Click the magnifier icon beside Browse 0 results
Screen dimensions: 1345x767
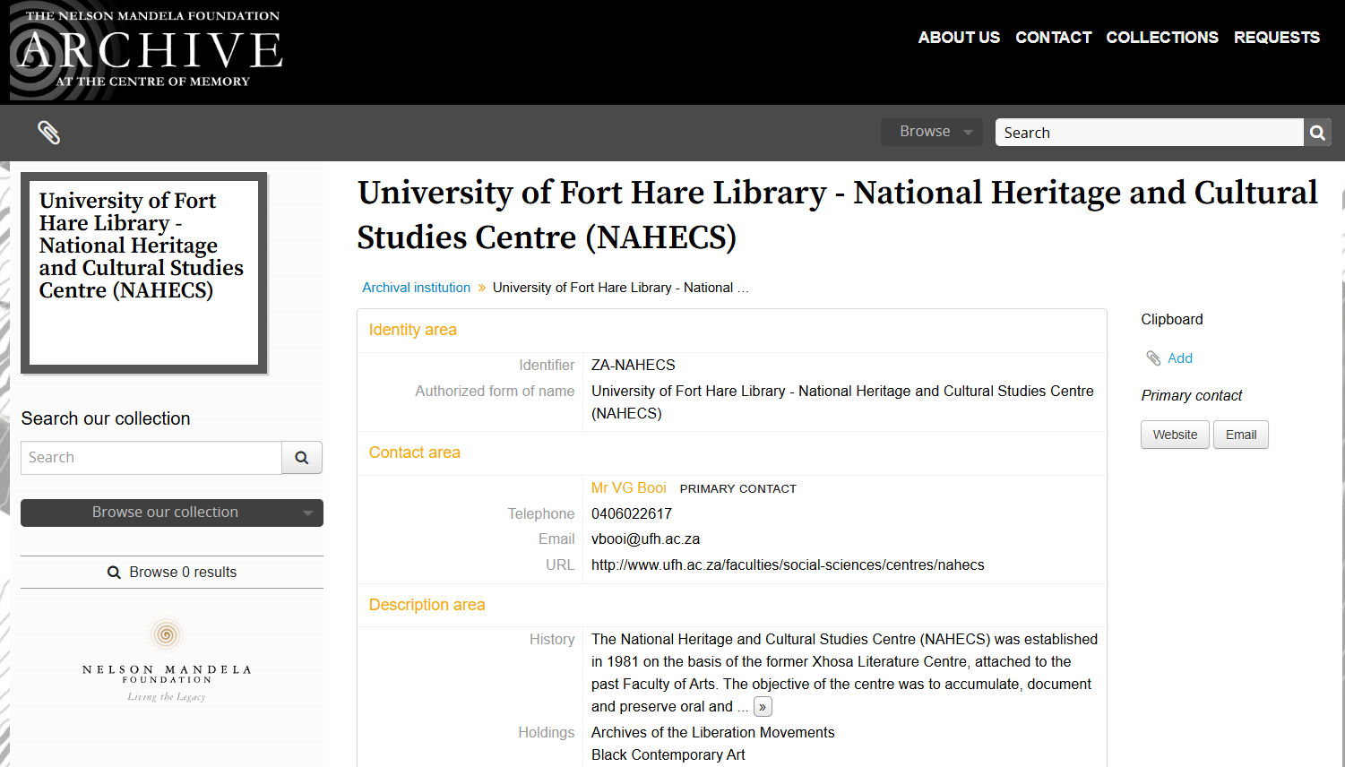tap(114, 573)
